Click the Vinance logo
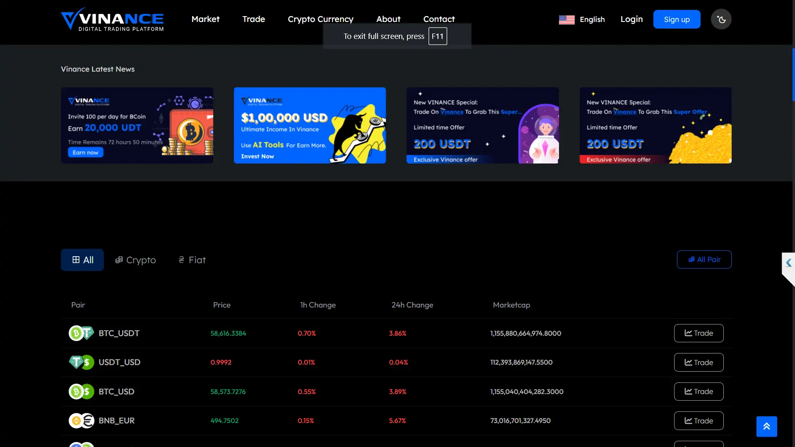 tap(112, 19)
